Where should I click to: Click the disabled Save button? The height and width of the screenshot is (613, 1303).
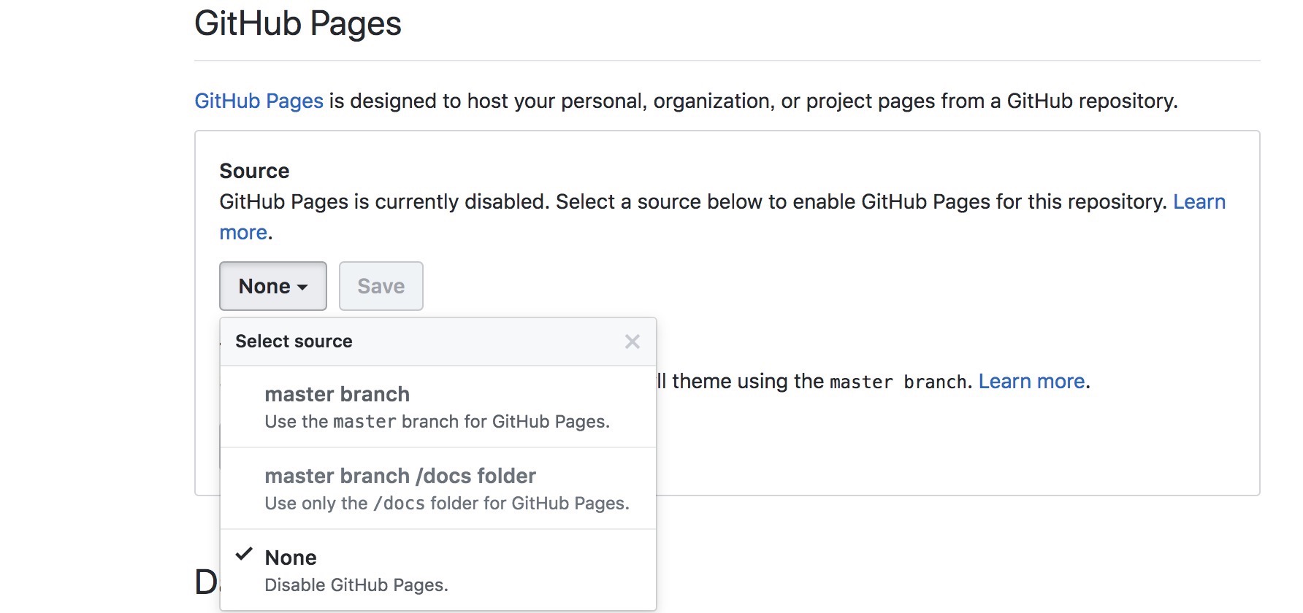[381, 286]
